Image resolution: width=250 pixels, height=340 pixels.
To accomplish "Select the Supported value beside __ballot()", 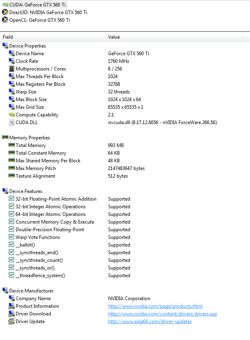I will pyautogui.click(x=119, y=245).
